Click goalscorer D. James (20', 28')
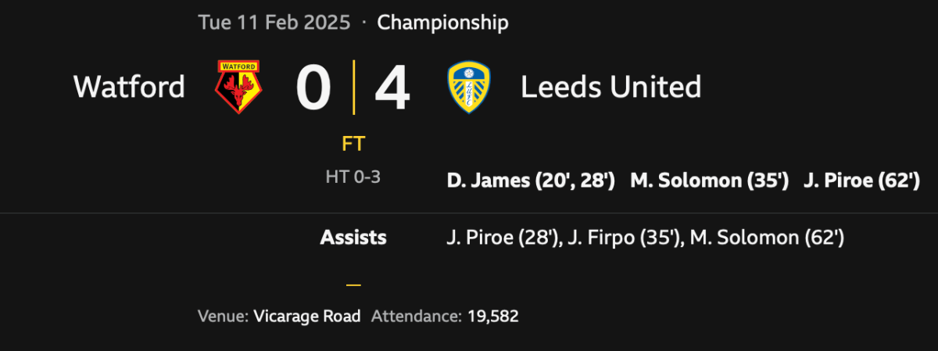This screenshot has height=351, width=938. (531, 181)
